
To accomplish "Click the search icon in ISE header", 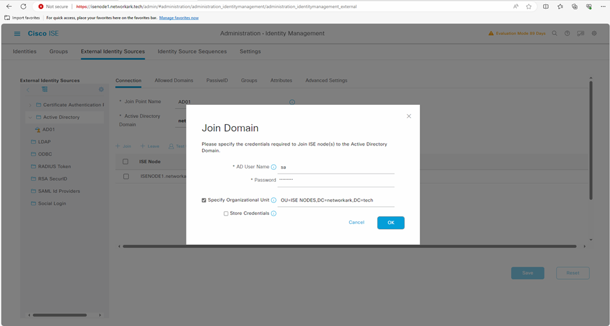I will [x=554, y=34].
